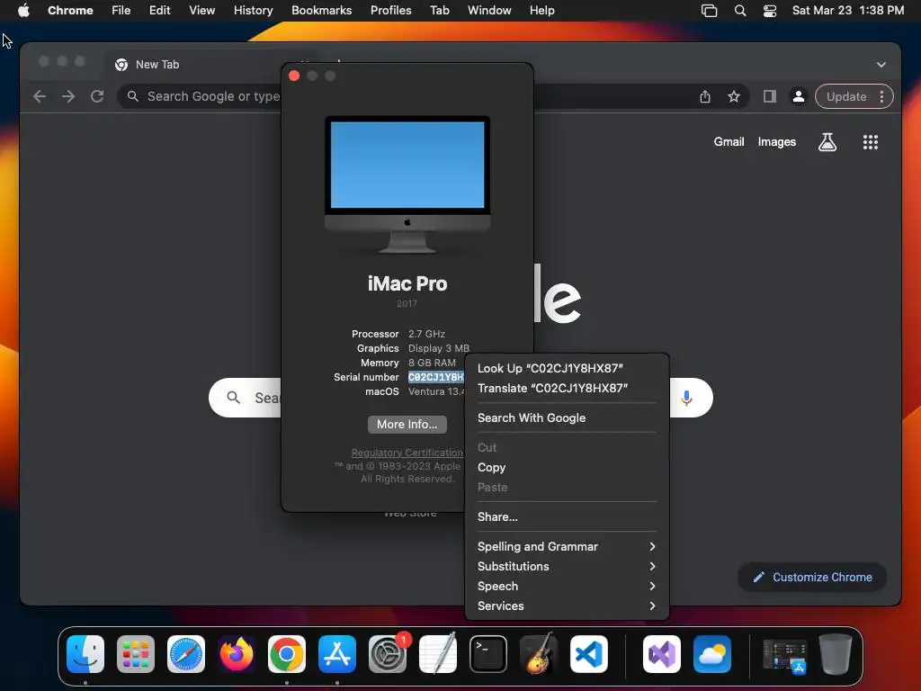
Task: Open the Bookmarks menu
Action: (321, 11)
